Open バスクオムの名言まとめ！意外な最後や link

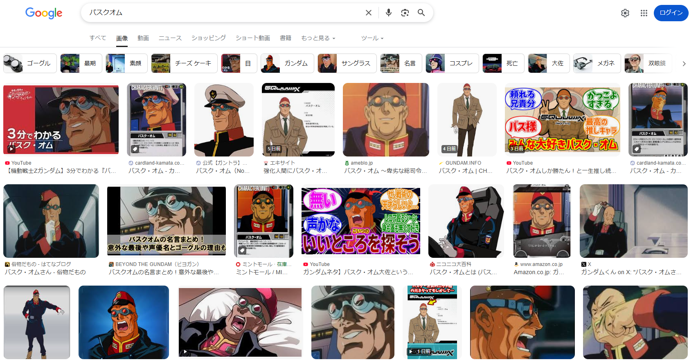[x=164, y=272]
